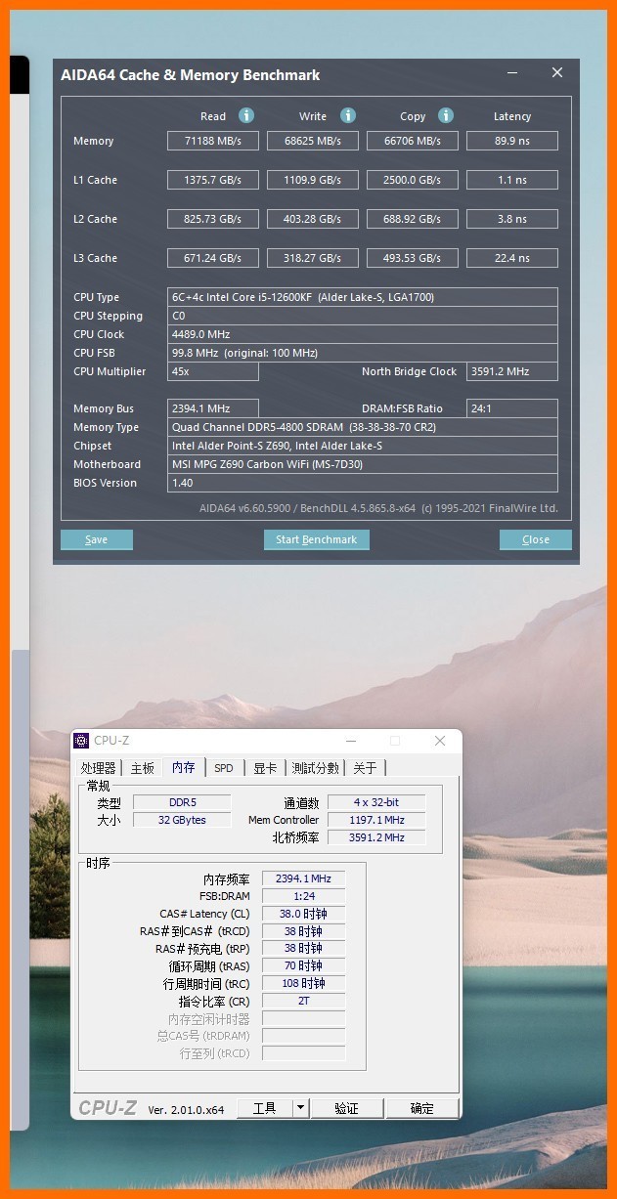This screenshot has width=617, height=1199.
Task: Save the AIDA64 benchmark results
Action: [x=96, y=539]
